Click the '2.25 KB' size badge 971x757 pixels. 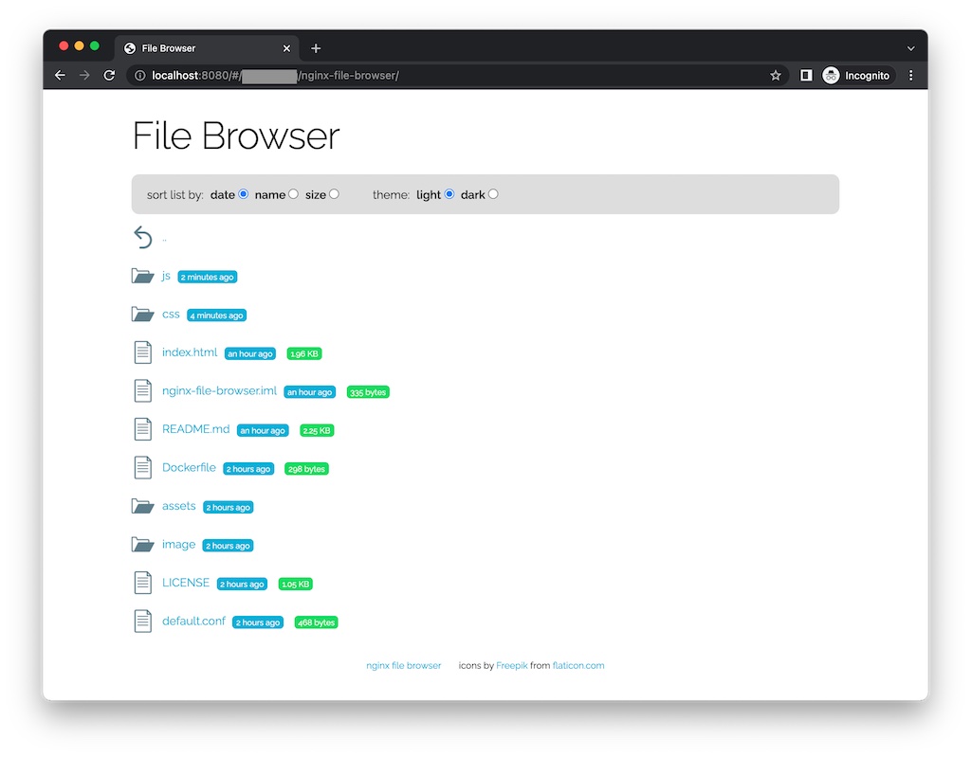(317, 430)
